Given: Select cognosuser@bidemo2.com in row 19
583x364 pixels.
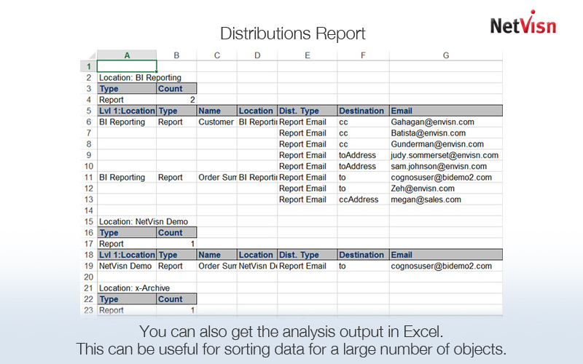Looking at the screenshot, I should tap(446, 266).
